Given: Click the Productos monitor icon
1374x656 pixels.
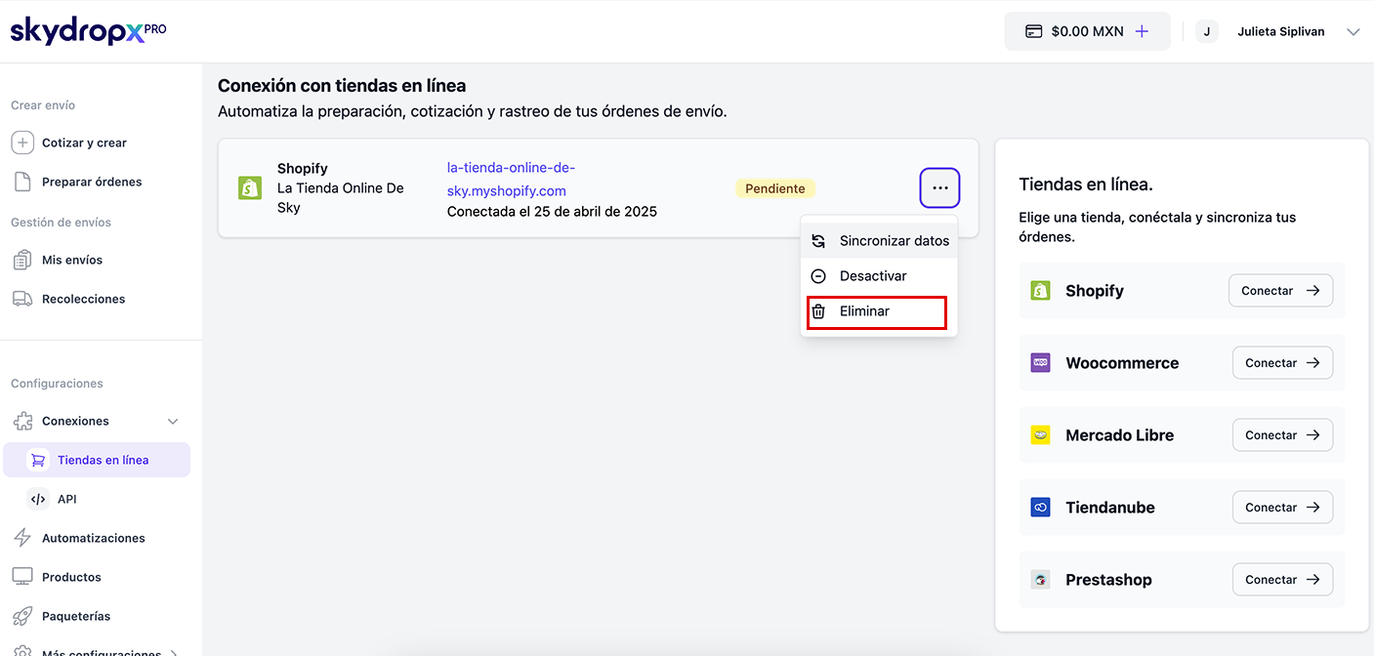Looking at the screenshot, I should (22, 577).
